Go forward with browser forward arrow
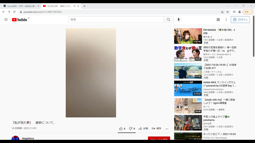The image size is (255, 143). [x=9, y=12]
